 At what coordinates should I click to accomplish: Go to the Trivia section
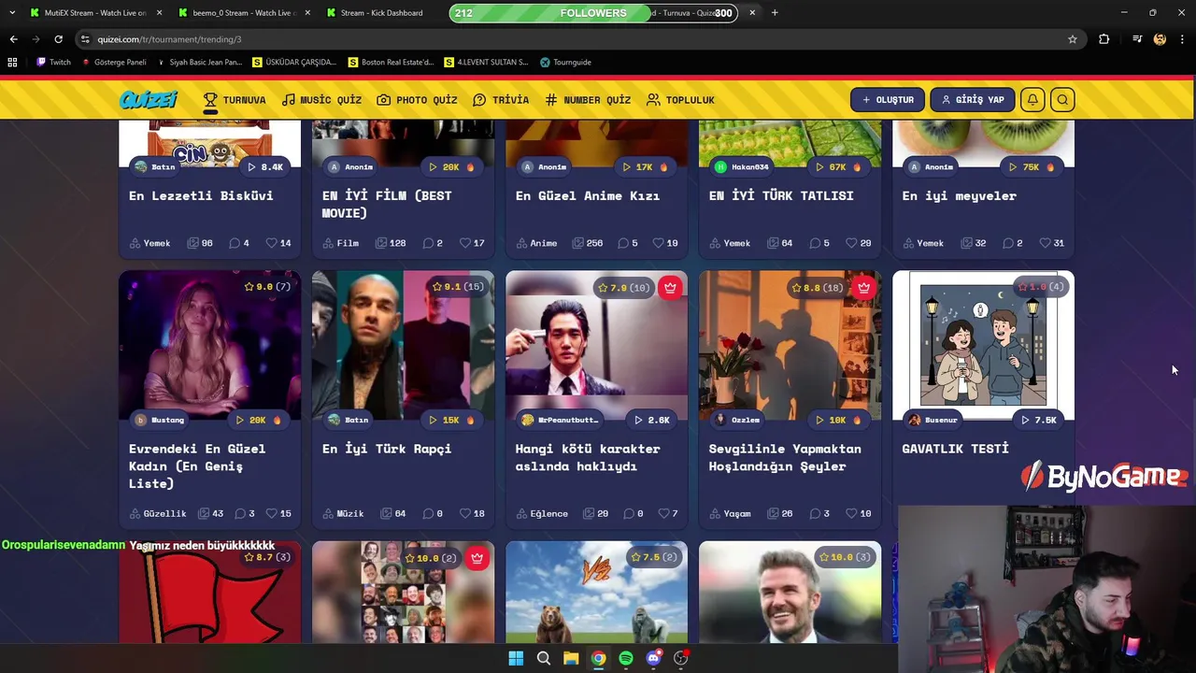(x=501, y=100)
